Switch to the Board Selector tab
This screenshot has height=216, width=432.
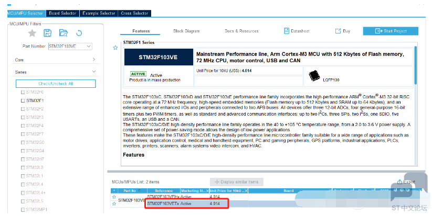coord(62,13)
